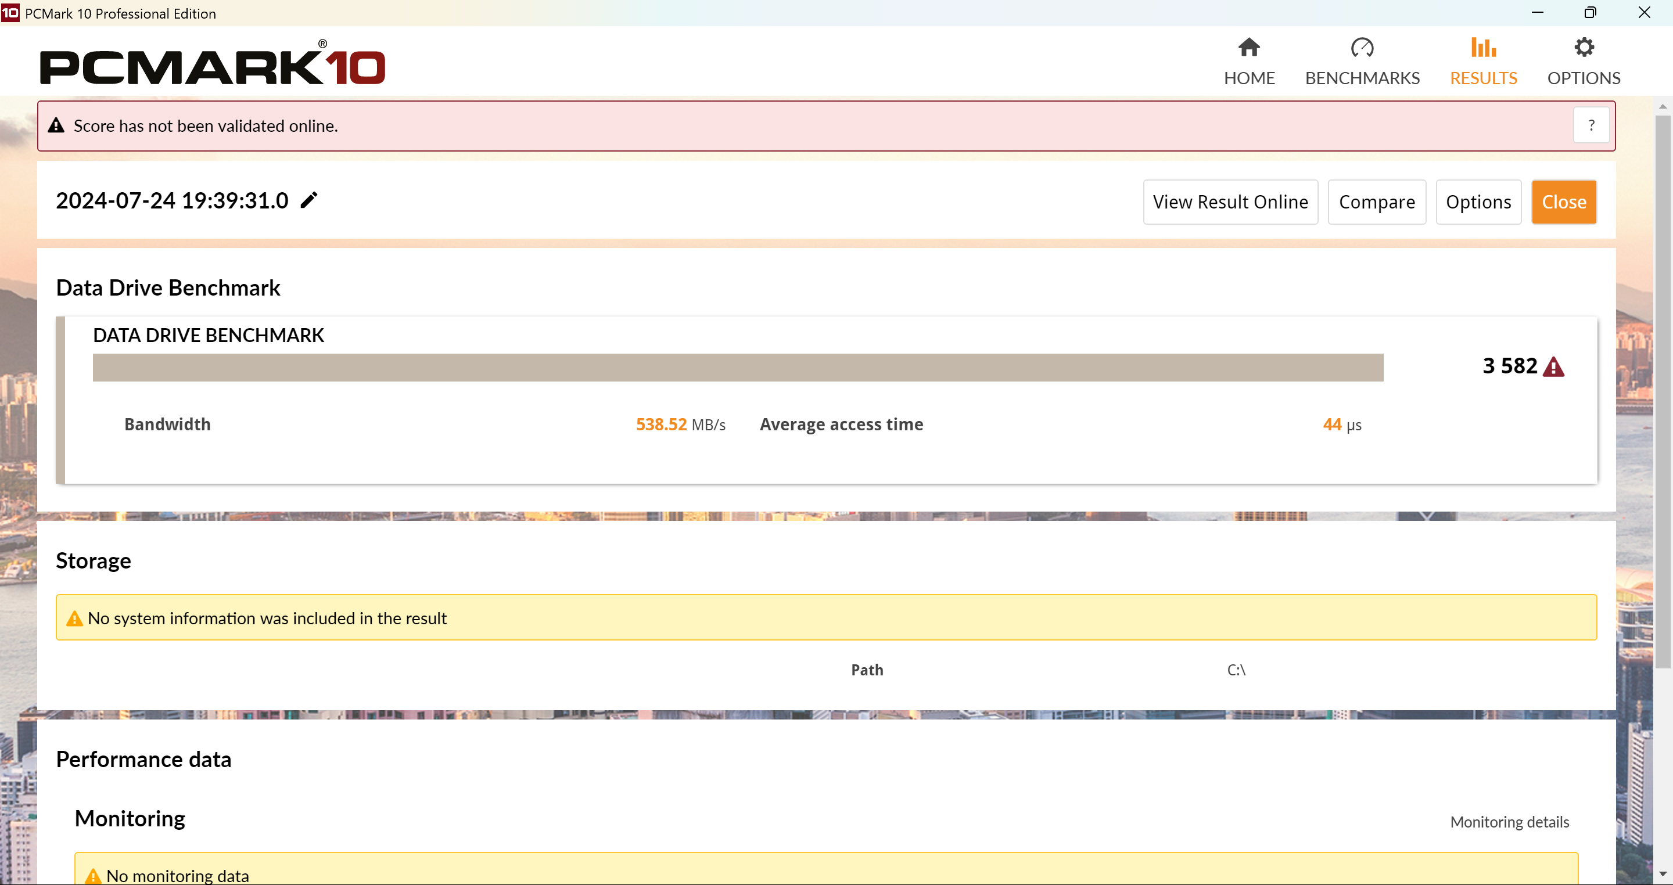
Task: Click the warning triangle in validation banner
Action: coord(56,126)
